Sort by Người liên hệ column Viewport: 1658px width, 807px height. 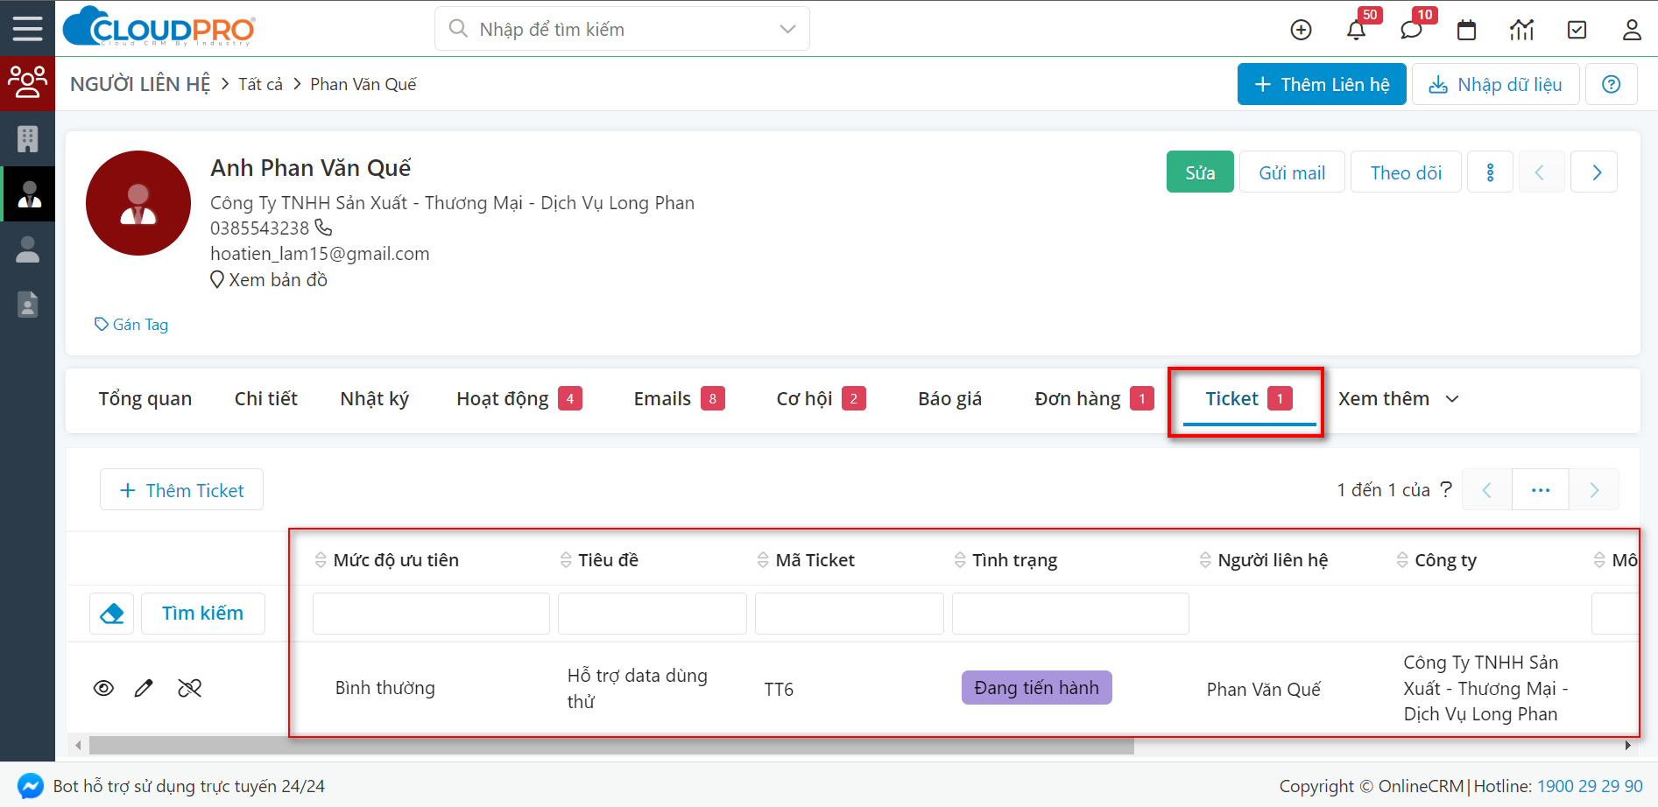(1264, 560)
